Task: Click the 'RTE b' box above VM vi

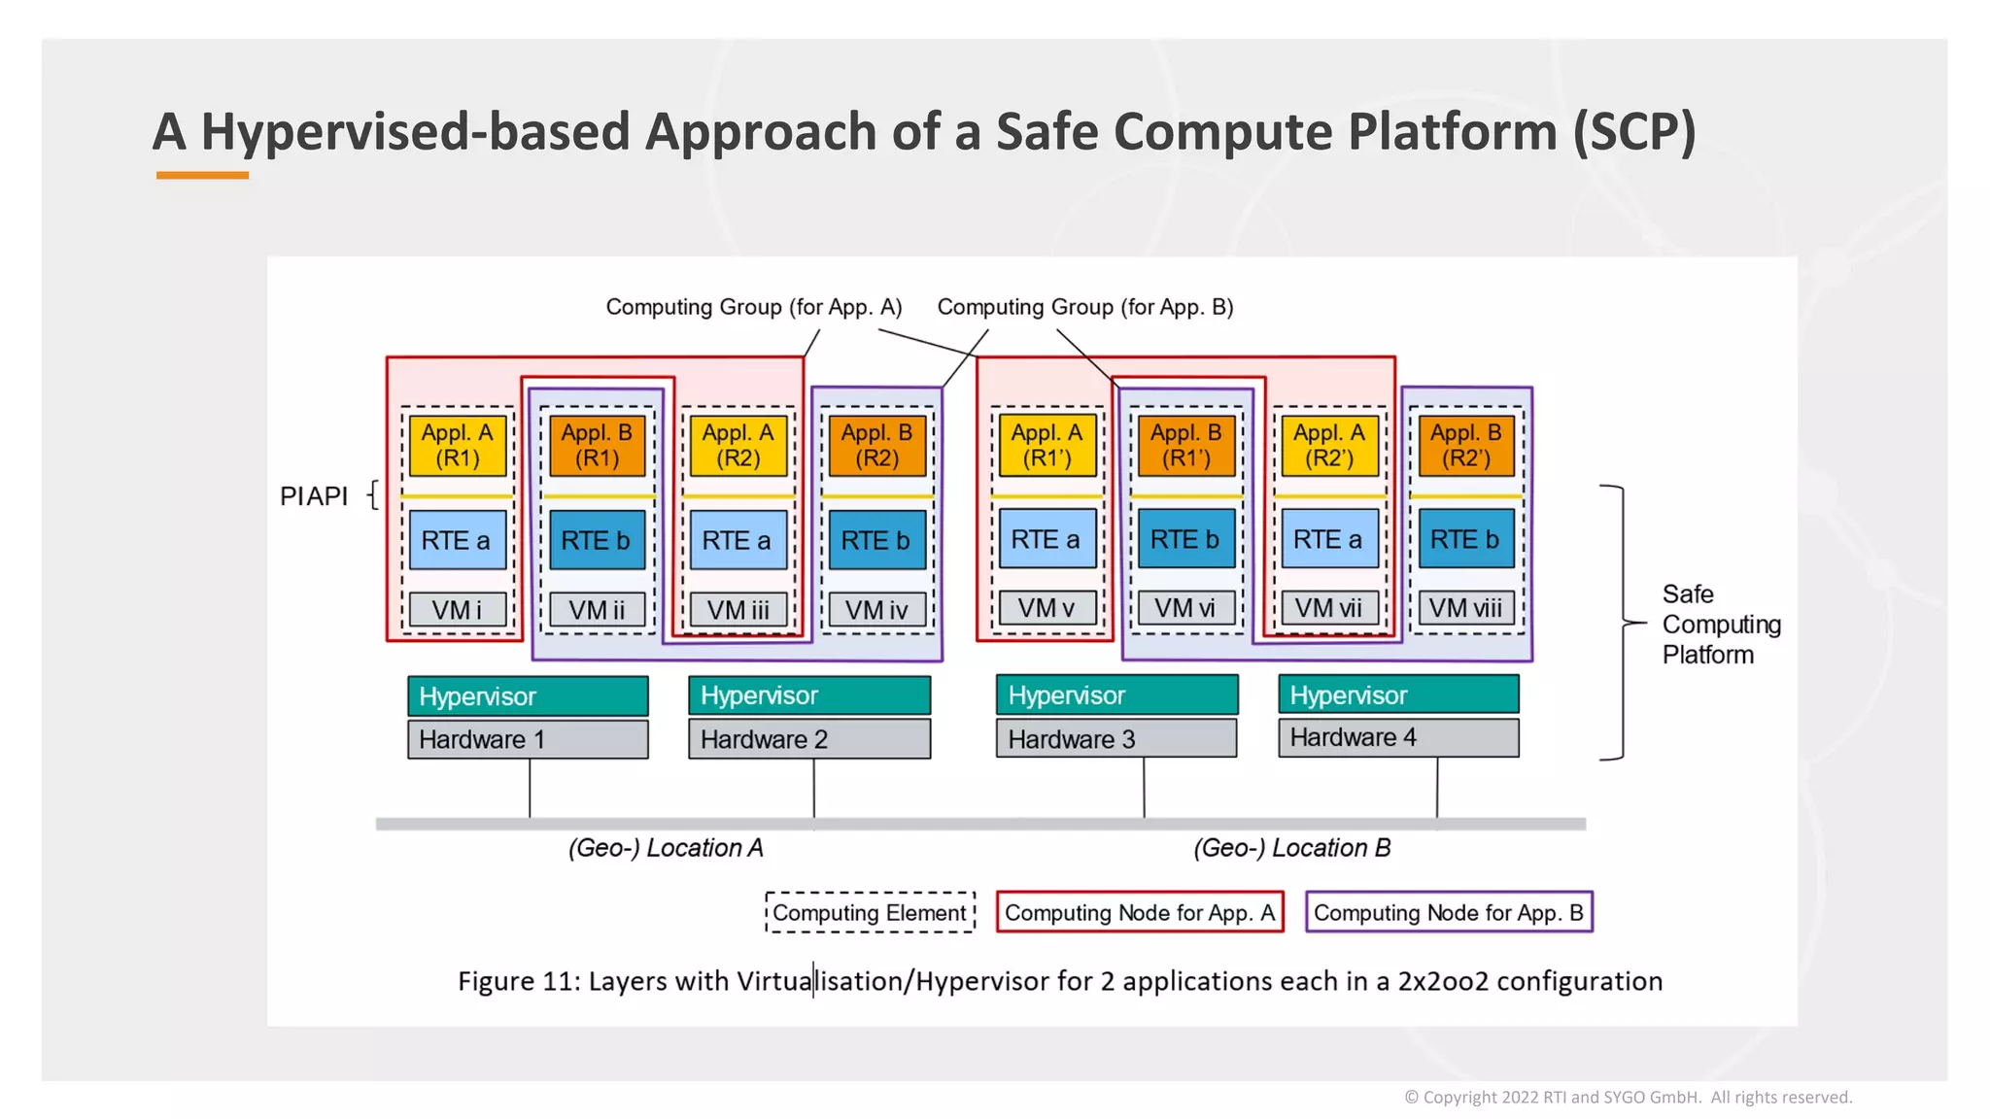Action: coord(1186,539)
